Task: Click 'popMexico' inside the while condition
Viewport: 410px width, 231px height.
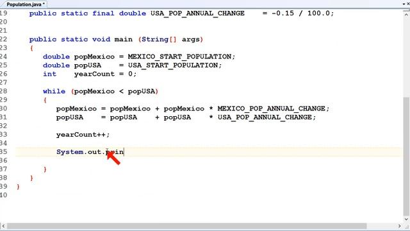Action: pos(94,91)
